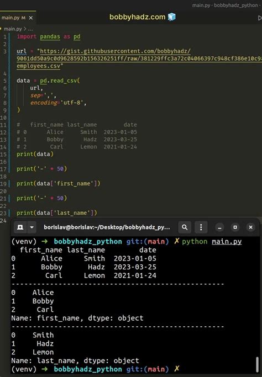Click the sep=',' argument
The height and width of the screenshot is (377, 262).
tap(41, 95)
